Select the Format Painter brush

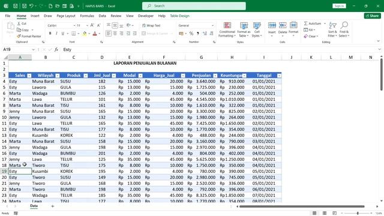click(x=19, y=36)
